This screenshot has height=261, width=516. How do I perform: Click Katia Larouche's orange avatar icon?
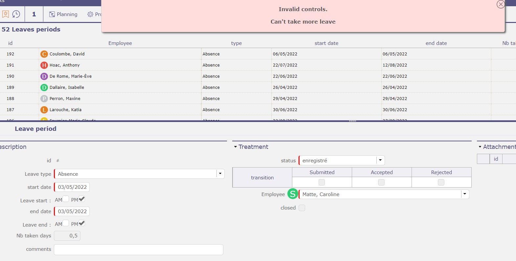tap(44, 110)
